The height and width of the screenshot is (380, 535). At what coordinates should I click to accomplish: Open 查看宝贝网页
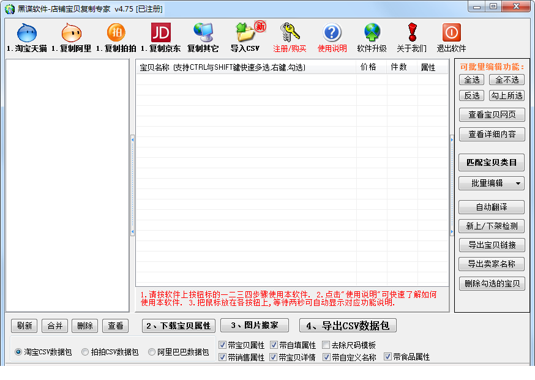492,114
